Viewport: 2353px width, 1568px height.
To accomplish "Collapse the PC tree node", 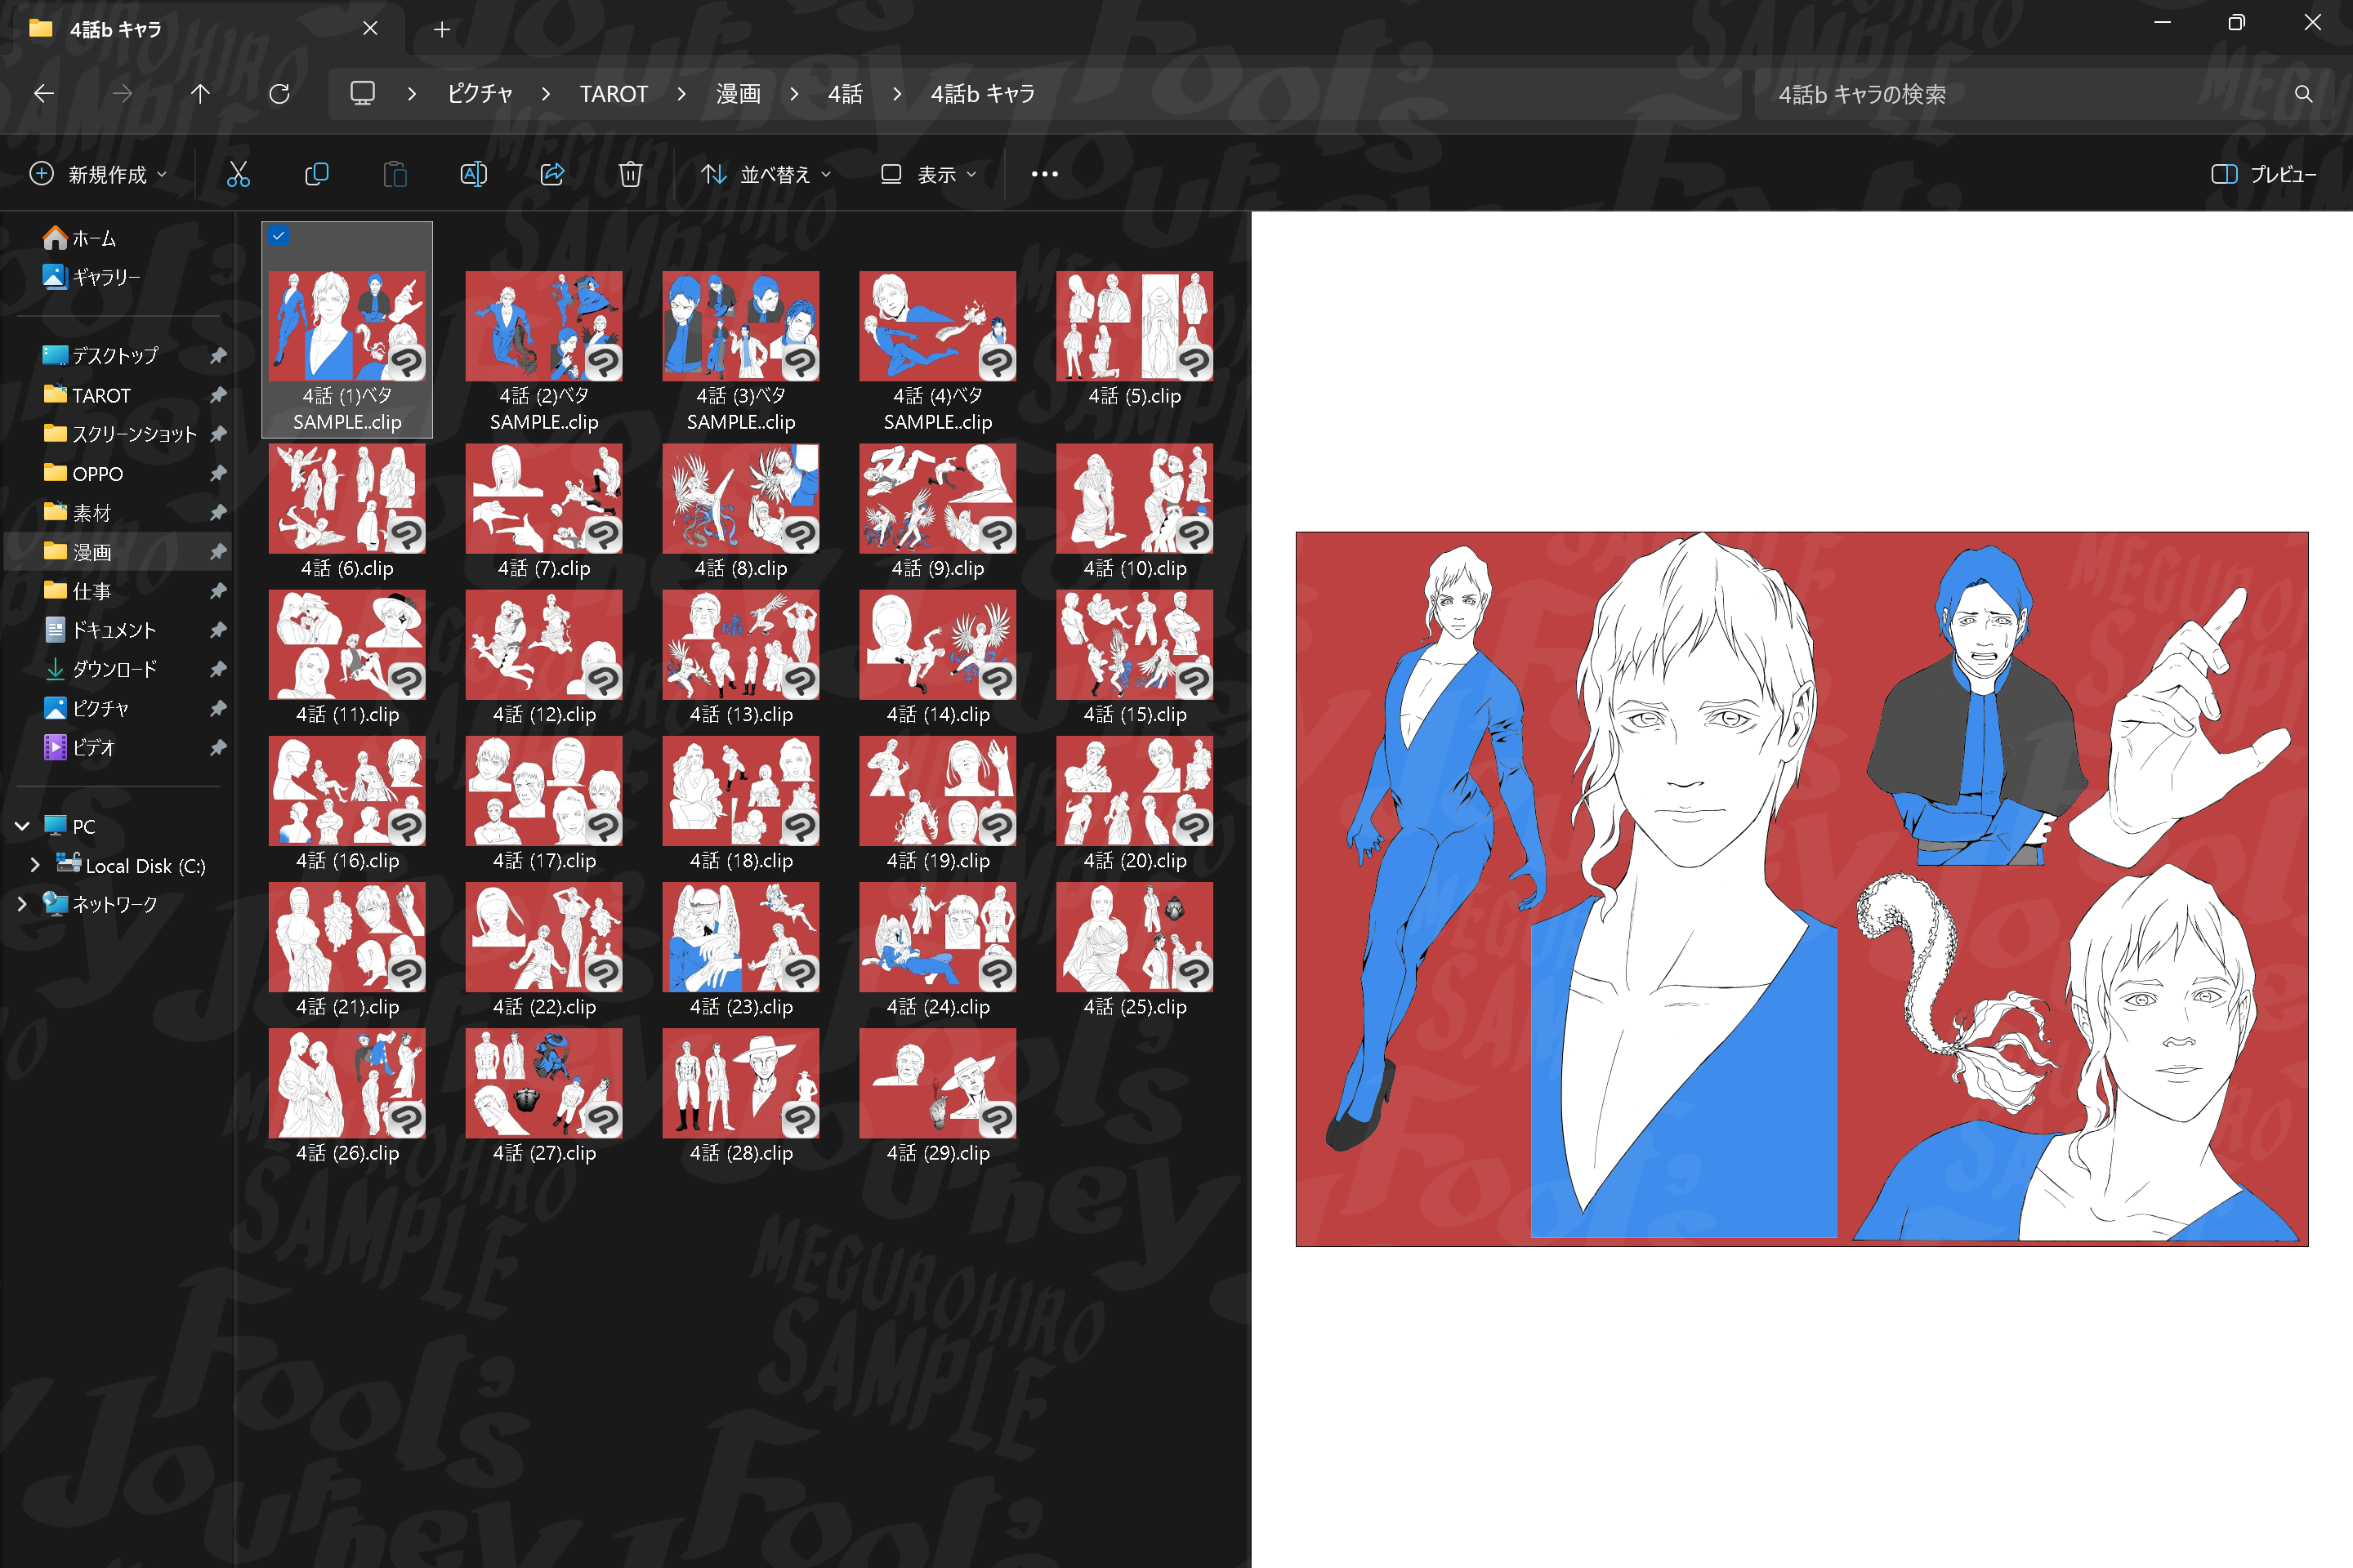I will click(x=22, y=826).
